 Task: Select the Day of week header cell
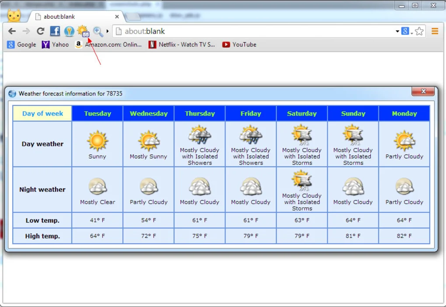(x=42, y=113)
